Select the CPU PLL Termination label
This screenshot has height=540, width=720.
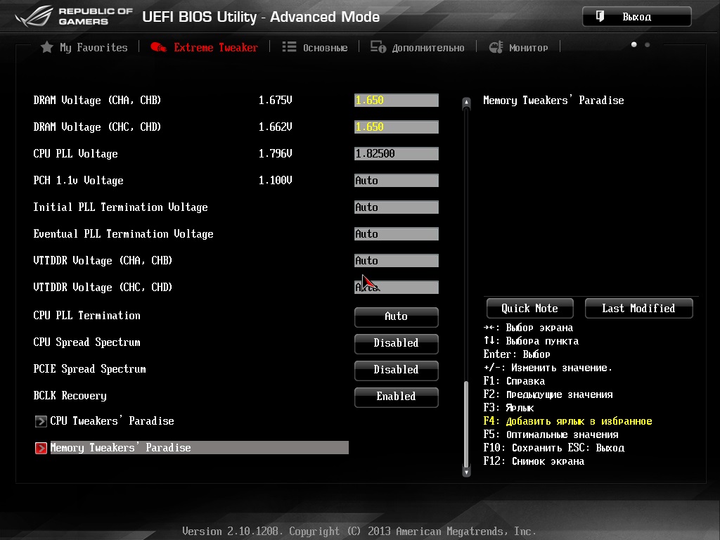86,316
